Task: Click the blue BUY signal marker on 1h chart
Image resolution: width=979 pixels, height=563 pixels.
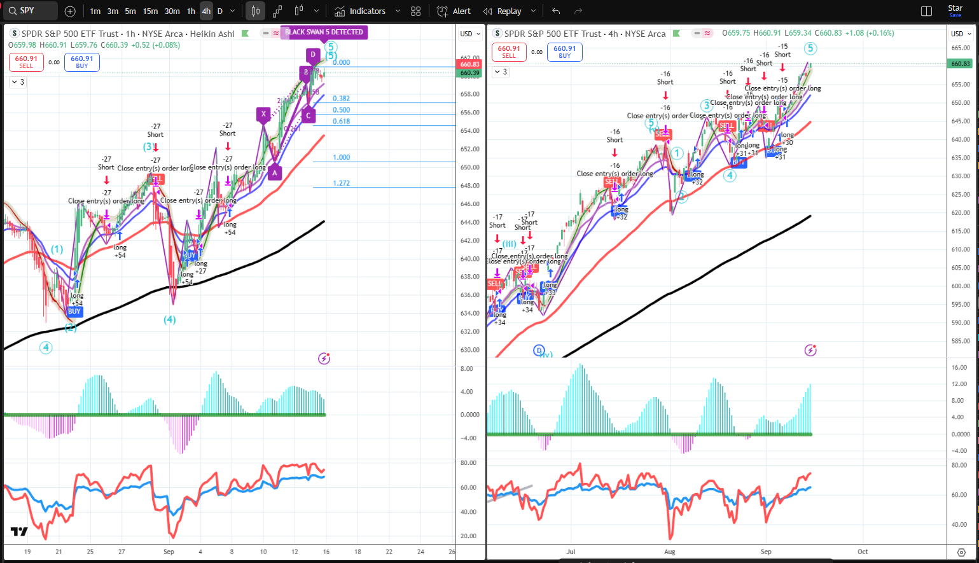Action: tap(74, 311)
